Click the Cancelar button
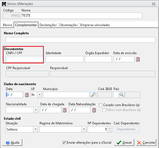159x148 pixels. click(x=146, y=143)
